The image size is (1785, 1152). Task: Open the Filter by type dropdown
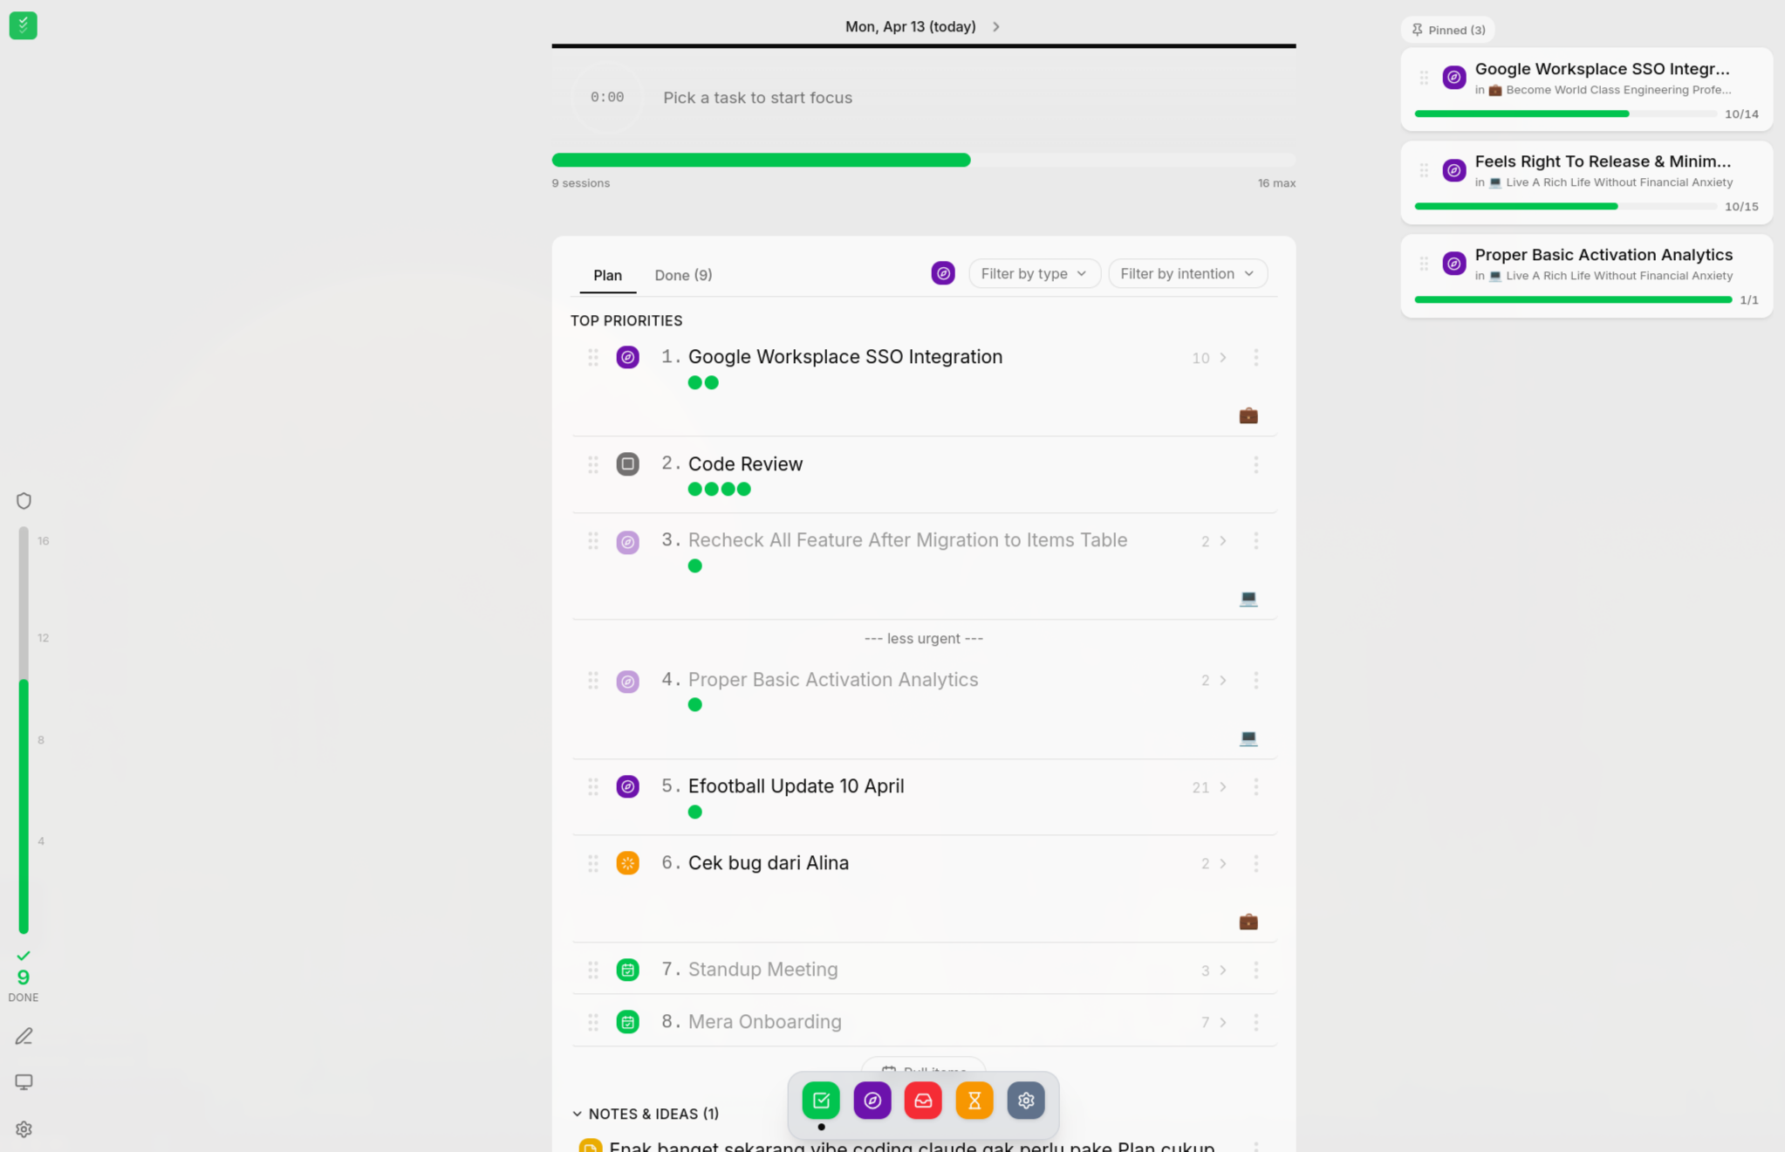click(x=1034, y=274)
